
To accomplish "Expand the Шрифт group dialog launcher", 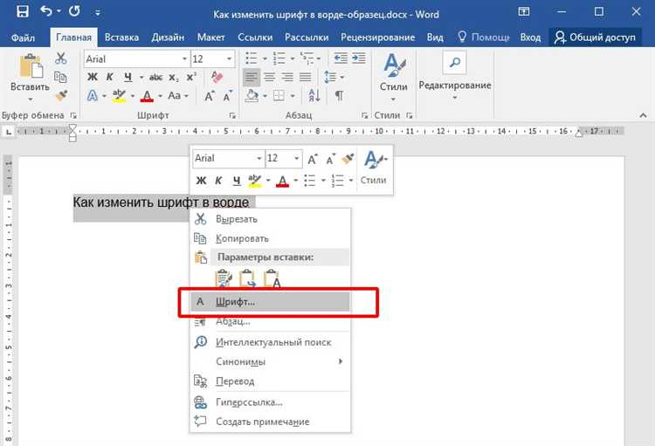I will 232,115.
